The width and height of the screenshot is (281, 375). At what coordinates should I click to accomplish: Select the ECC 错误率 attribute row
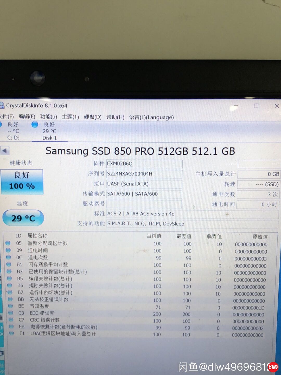pyautogui.click(x=140, y=314)
